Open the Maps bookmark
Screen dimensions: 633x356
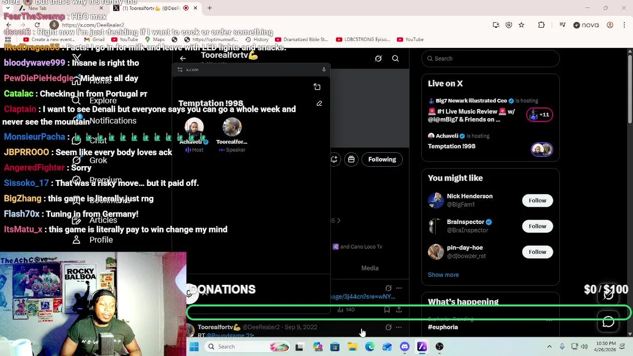[x=155, y=40]
